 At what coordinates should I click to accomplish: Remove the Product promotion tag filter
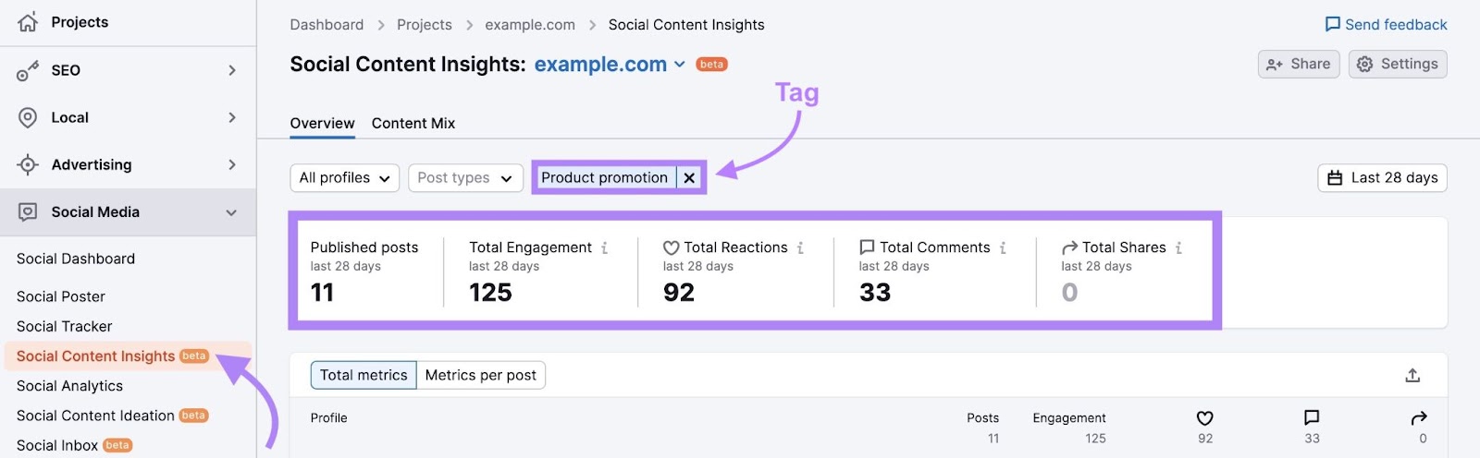click(689, 178)
